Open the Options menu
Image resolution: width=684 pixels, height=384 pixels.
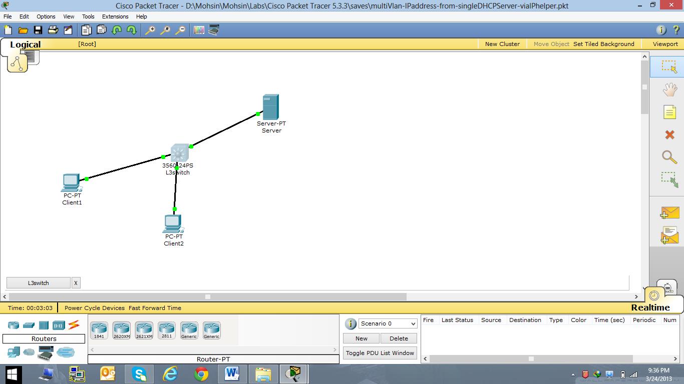click(46, 16)
